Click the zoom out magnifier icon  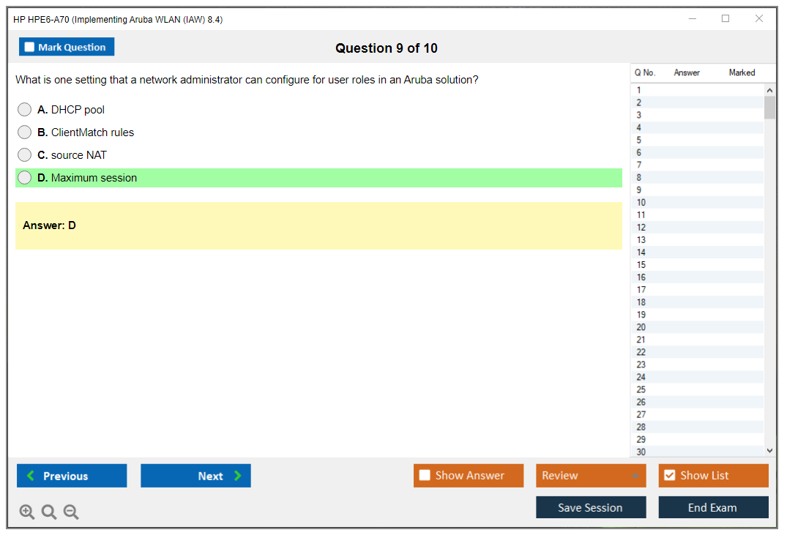point(71,512)
